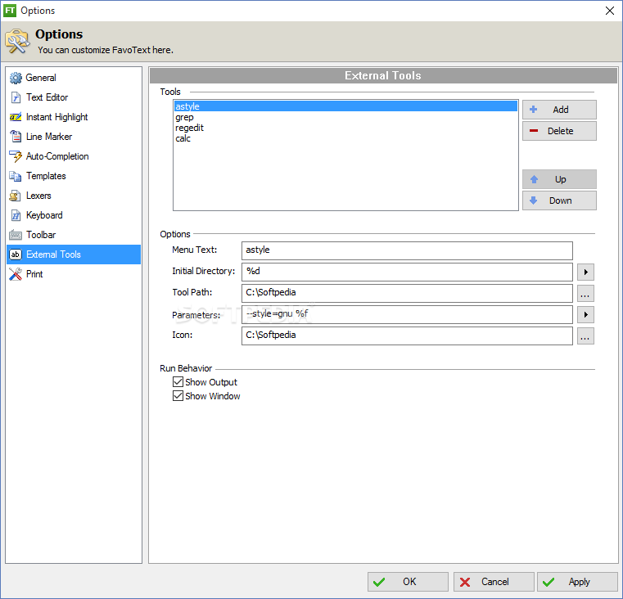Browse for Icon file with ellipsis button

585,336
